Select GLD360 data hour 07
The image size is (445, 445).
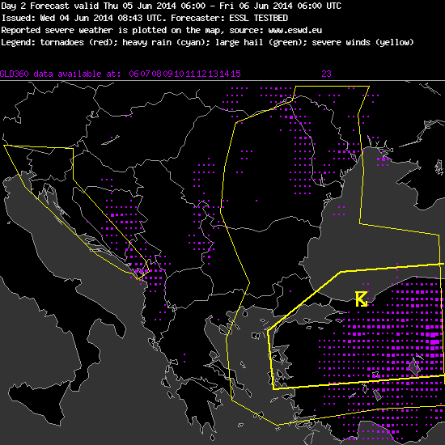(x=145, y=74)
